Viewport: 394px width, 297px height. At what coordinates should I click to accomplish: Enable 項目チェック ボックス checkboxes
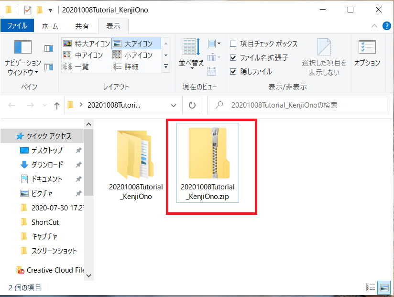(x=234, y=43)
